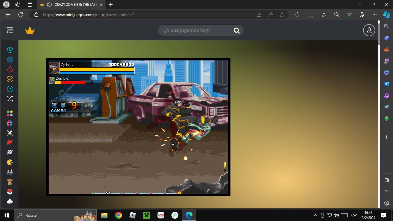The image size is (393, 221).
Task: Open the Pokeball games category
Action: [10, 192]
